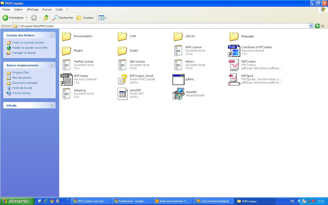Open the PDFCreator_french compiled help file
Screen dimensions: 328x205
point(122,79)
